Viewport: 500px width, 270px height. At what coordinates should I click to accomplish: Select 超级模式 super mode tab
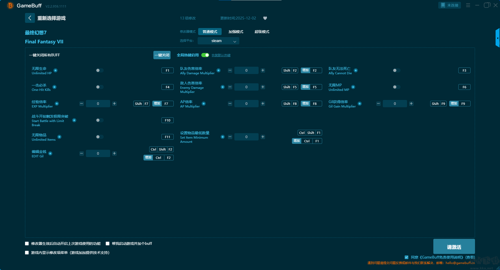pos(262,32)
